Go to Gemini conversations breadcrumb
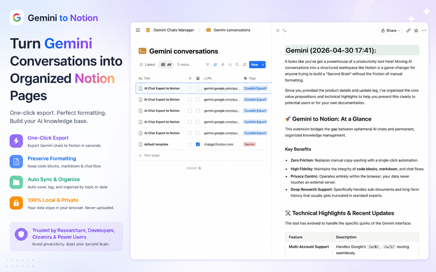This screenshot has height=272, width=436. tap(232, 30)
